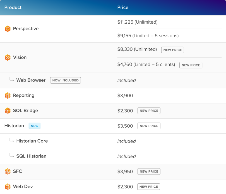Click the blue NEW badge beside Historian
The width and height of the screenshot is (226, 194).
(x=34, y=126)
